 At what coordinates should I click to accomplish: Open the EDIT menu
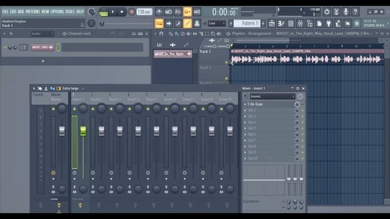click(13, 12)
